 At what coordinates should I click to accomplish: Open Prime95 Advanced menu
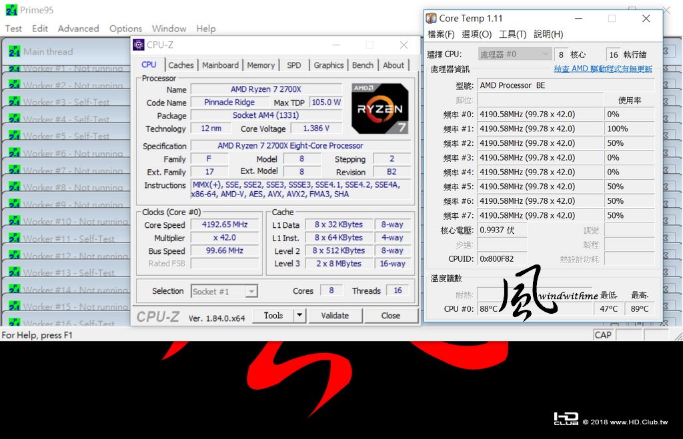click(x=79, y=29)
